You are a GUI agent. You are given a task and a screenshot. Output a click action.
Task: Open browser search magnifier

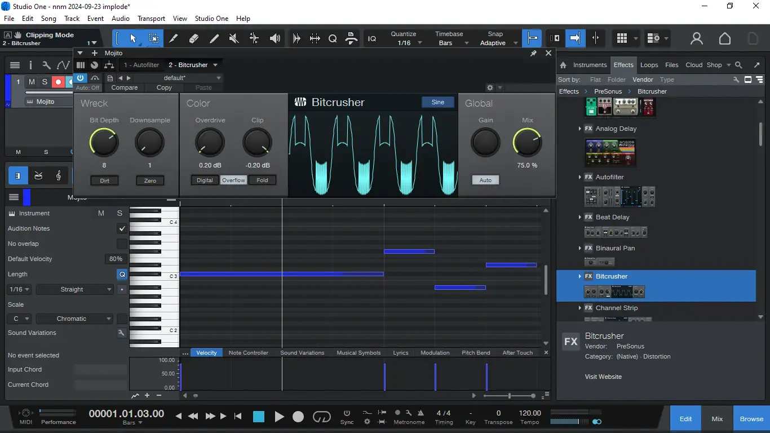(739, 65)
